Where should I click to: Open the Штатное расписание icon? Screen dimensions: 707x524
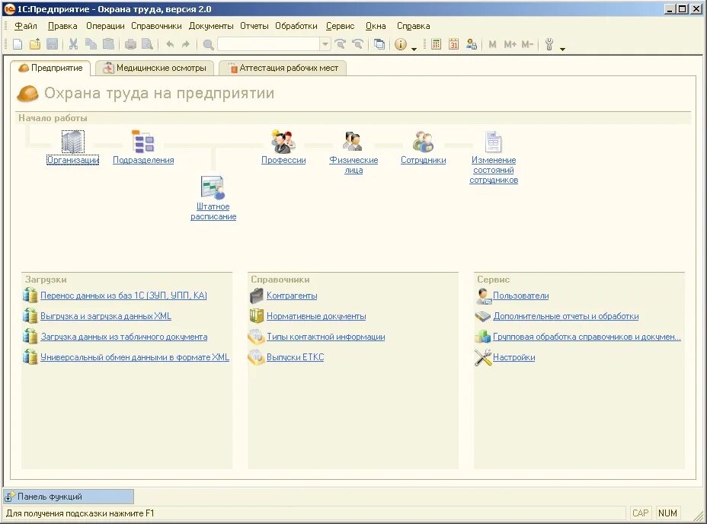[213, 187]
